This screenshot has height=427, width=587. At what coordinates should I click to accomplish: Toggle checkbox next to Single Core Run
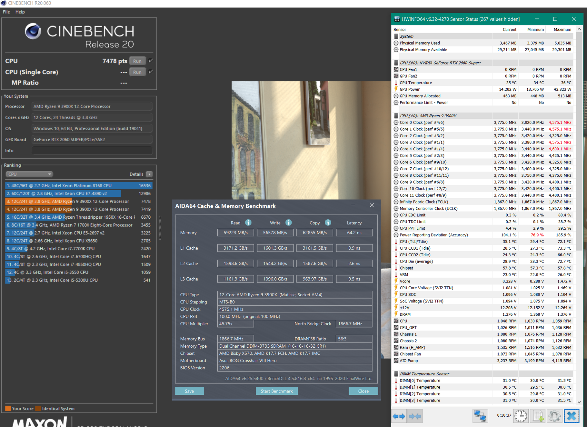(x=151, y=72)
